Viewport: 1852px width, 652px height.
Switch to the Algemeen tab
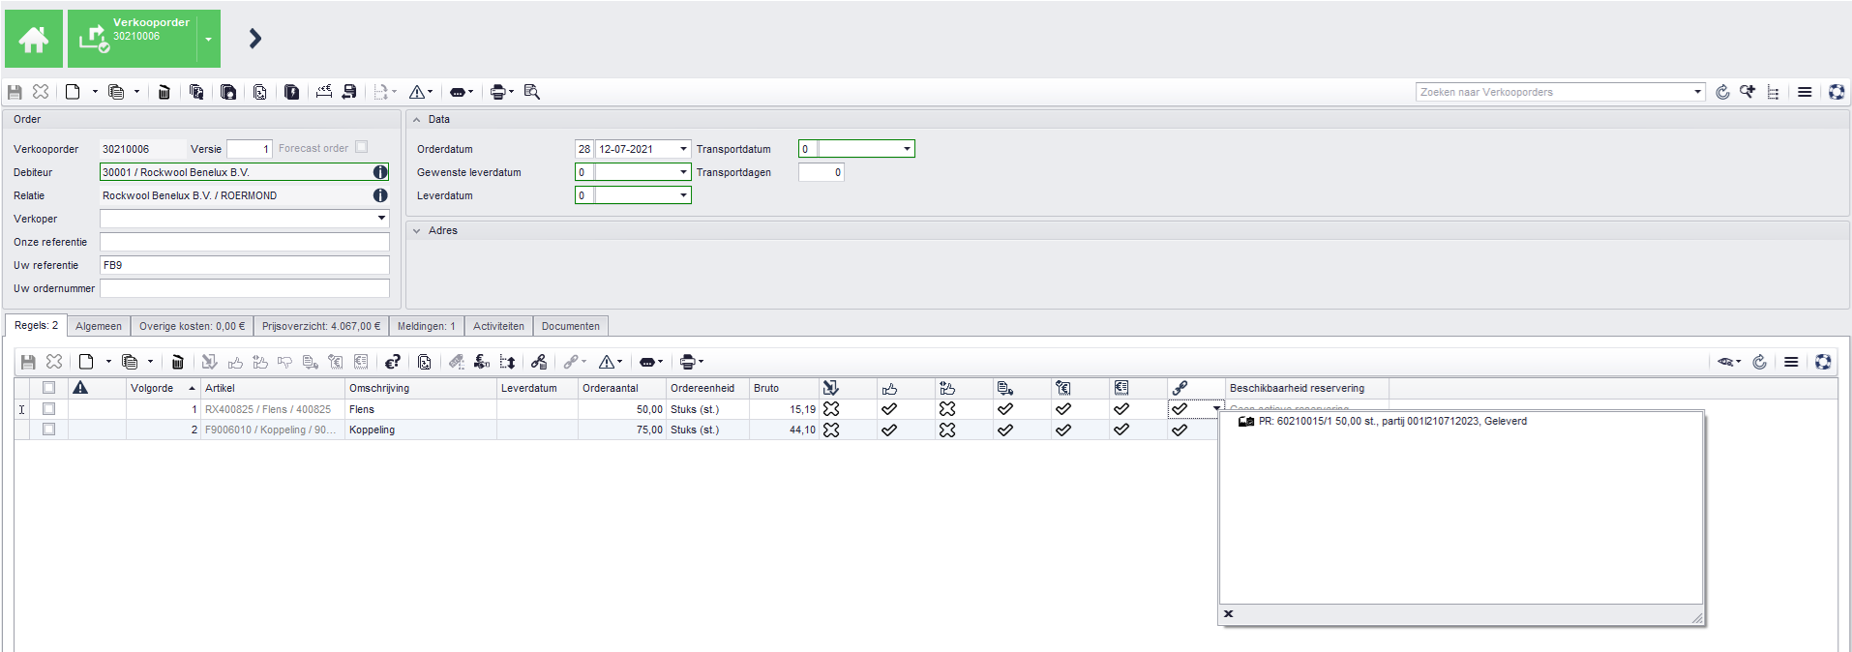(99, 326)
